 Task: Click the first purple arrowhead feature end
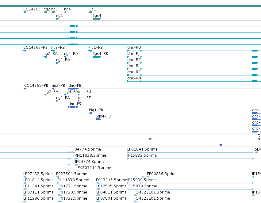(150, 139)
